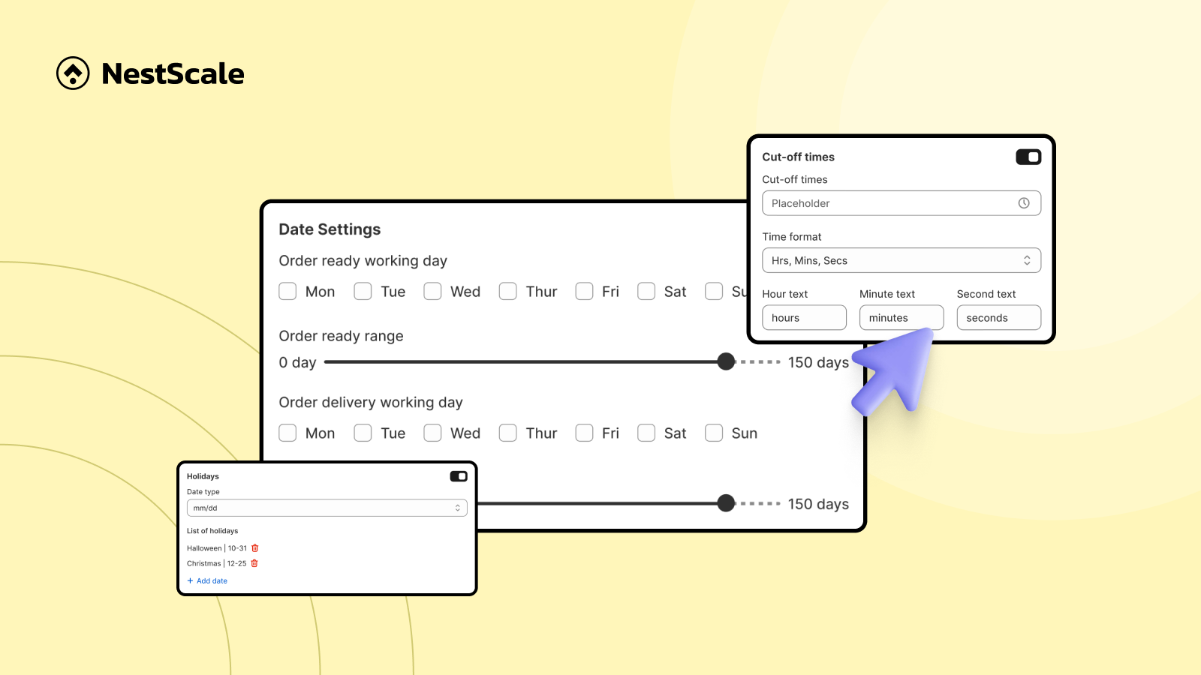Check Fri under Order ready working day

584,291
